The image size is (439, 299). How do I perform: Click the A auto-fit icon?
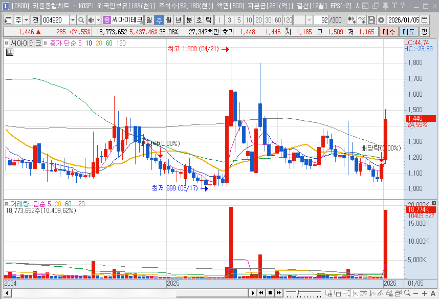pos(433,293)
